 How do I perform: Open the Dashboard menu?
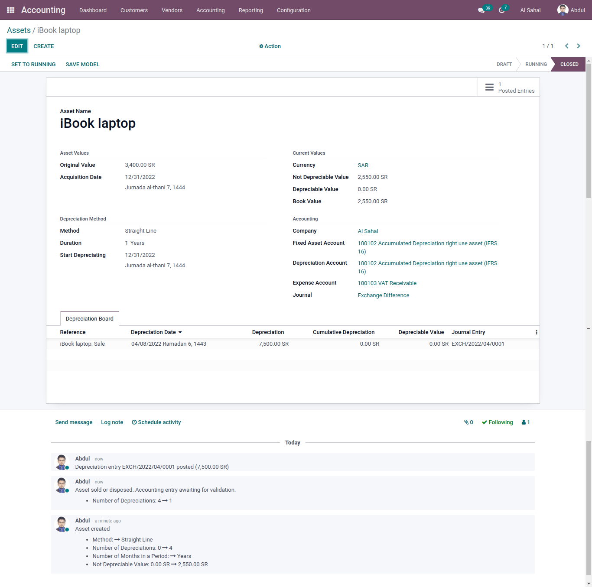93,10
